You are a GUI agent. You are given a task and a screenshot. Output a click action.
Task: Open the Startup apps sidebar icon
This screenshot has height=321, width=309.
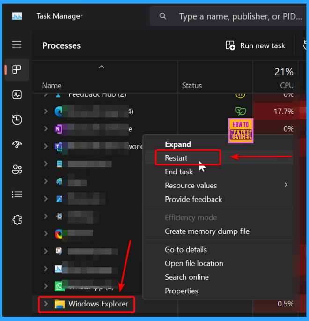16,144
